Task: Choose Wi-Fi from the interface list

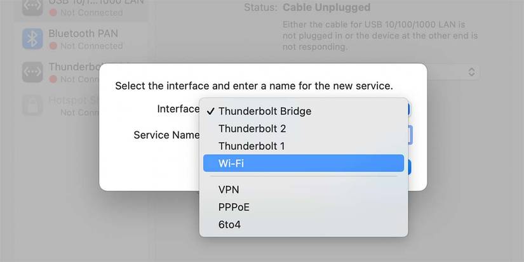Action: (x=304, y=163)
